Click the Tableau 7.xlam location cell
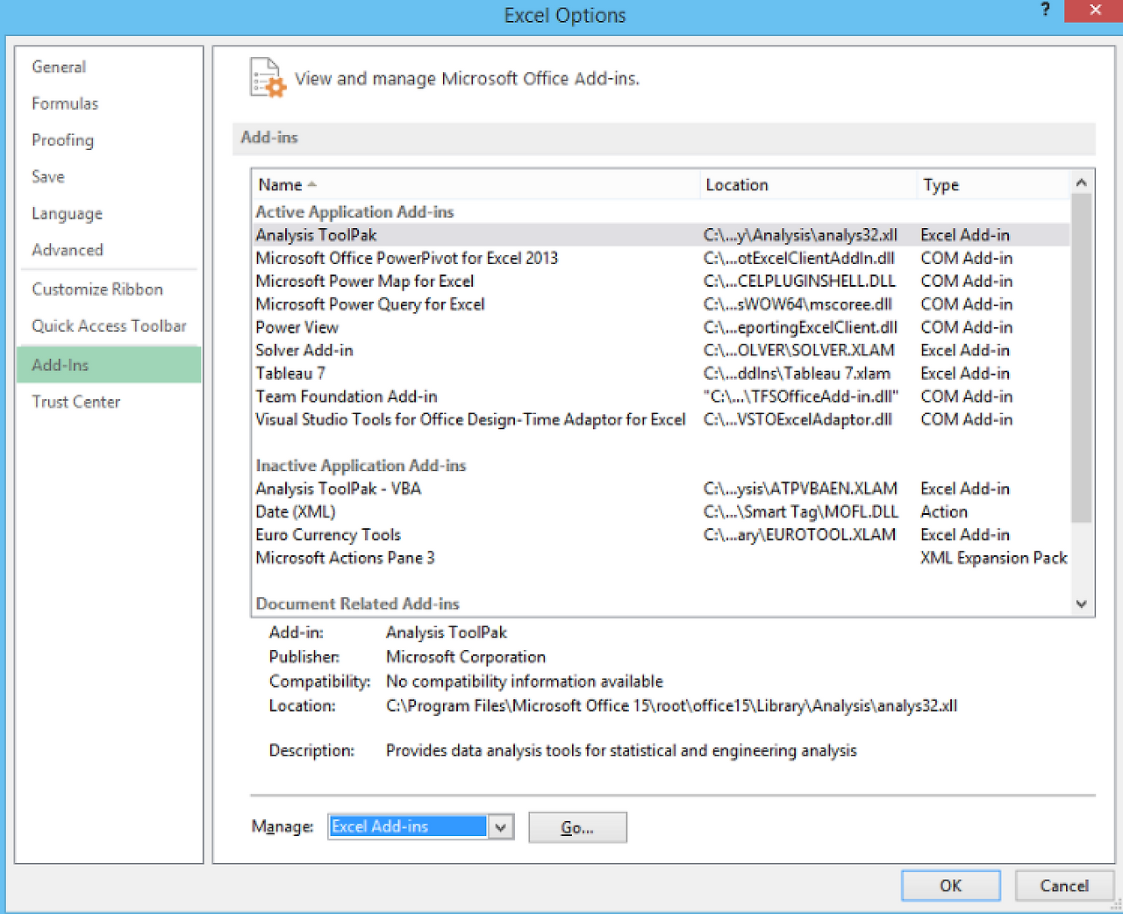This screenshot has height=914, width=1123. point(797,374)
